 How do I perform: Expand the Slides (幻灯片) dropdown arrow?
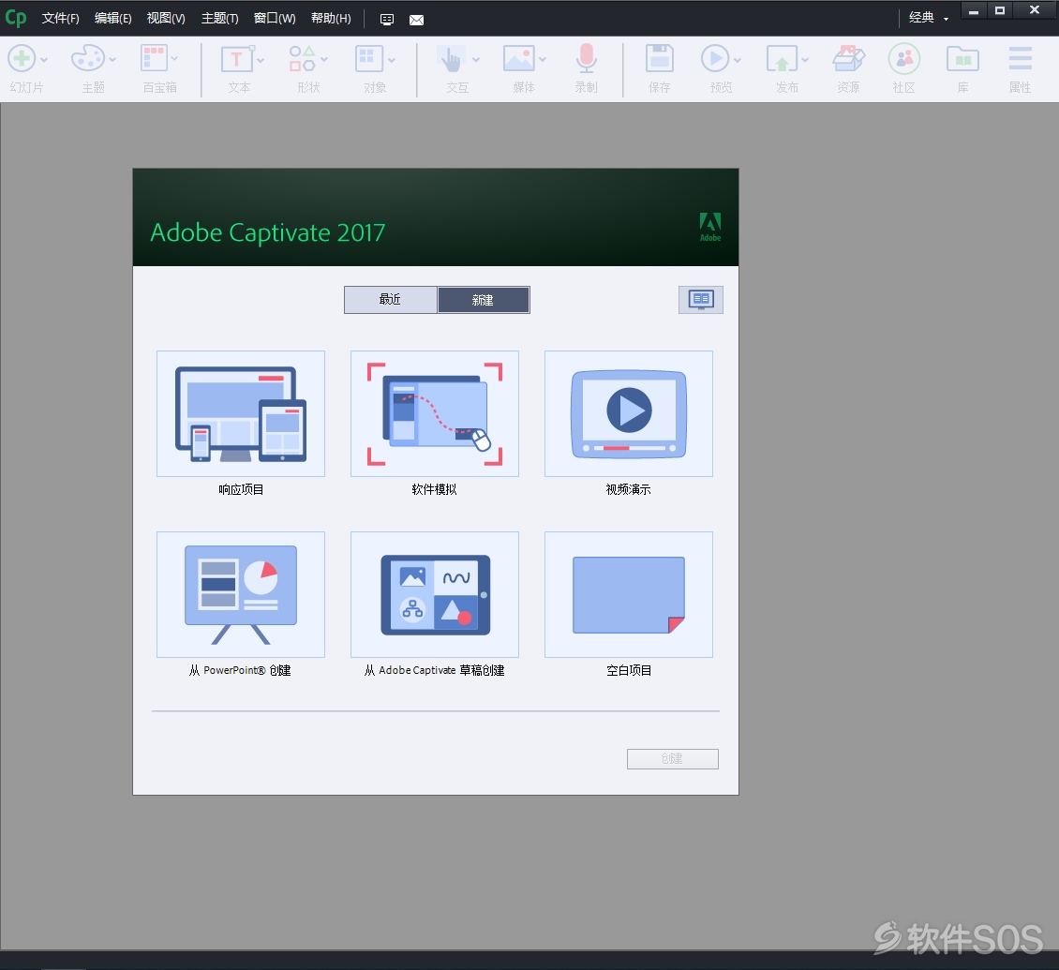[x=45, y=60]
